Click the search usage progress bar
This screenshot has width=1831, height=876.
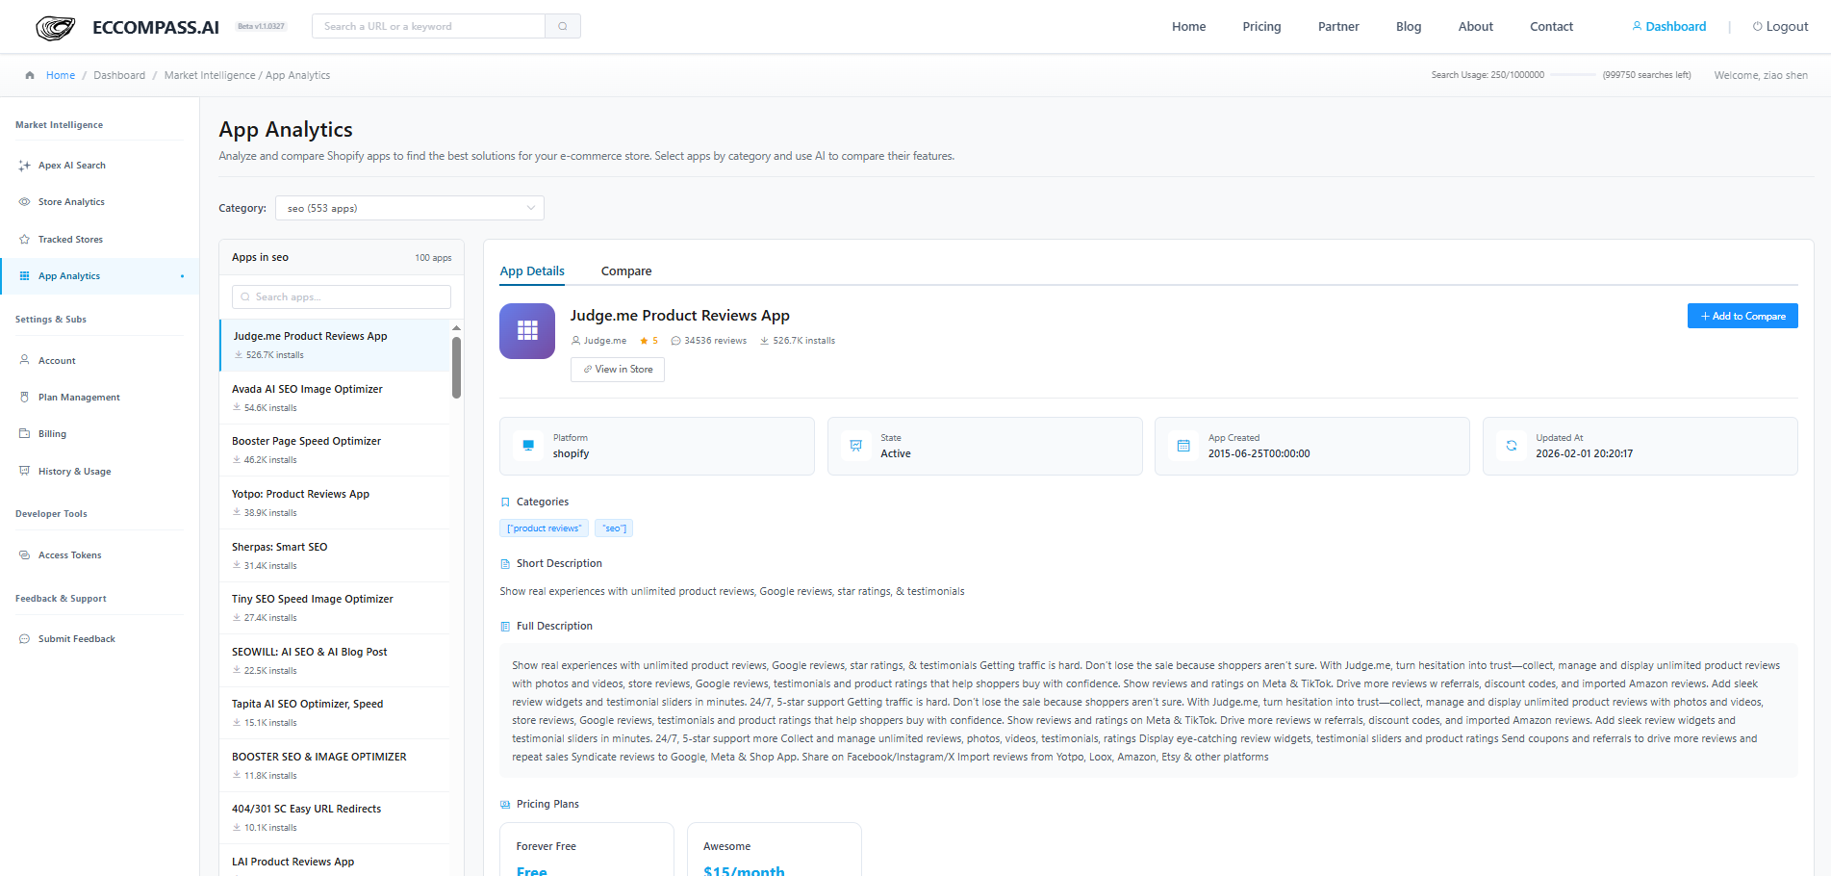pyautogui.click(x=1573, y=75)
